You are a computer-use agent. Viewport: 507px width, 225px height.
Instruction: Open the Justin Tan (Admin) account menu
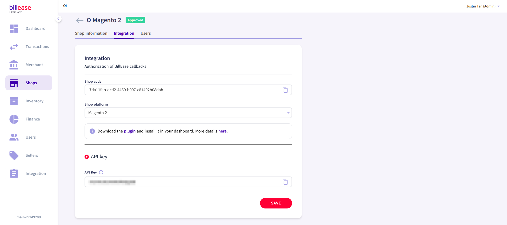(x=483, y=6)
